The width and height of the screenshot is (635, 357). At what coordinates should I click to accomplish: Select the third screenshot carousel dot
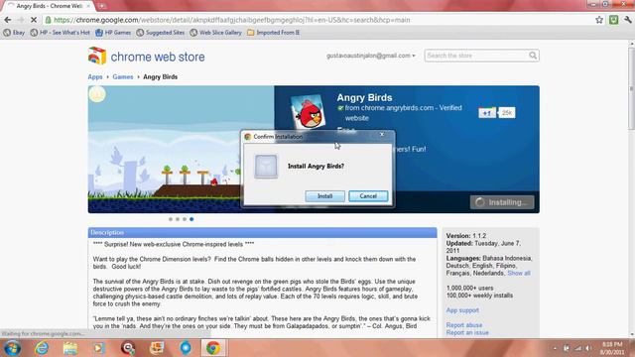185,219
